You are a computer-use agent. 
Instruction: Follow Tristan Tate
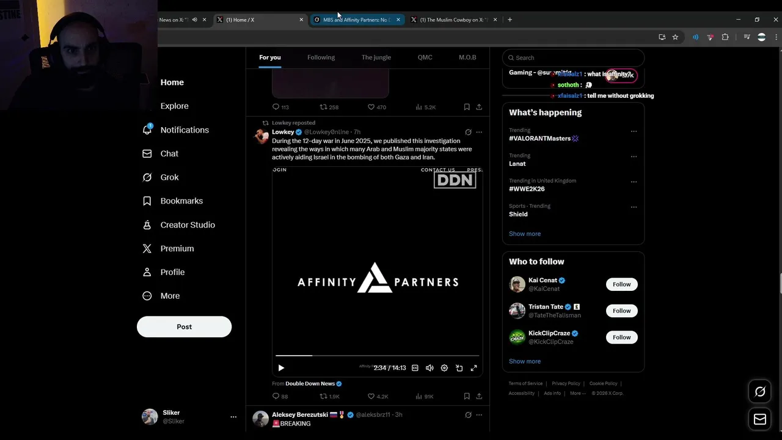click(x=621, y=310)
